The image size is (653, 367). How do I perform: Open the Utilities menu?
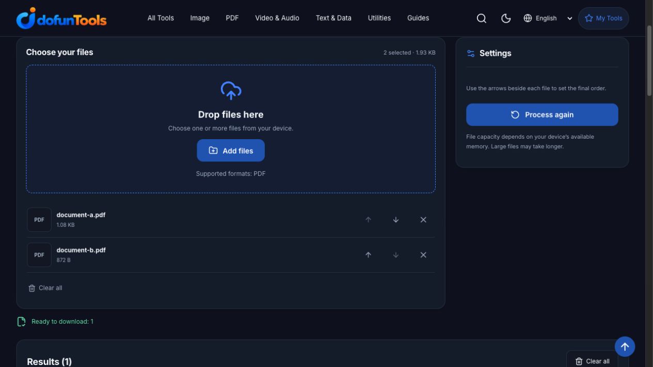(x=379, y=18)
